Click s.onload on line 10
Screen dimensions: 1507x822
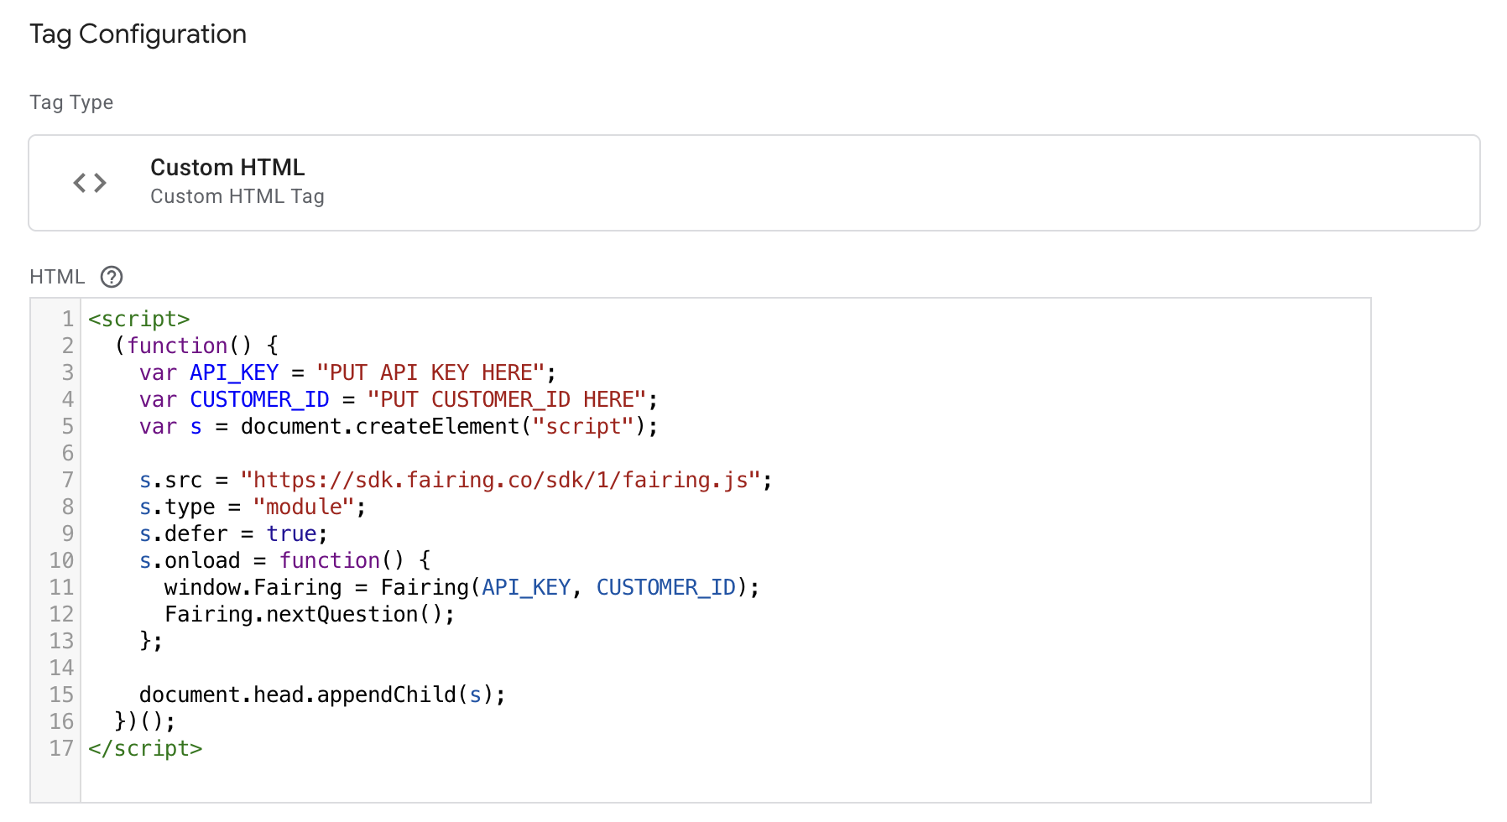click(190, 560)
